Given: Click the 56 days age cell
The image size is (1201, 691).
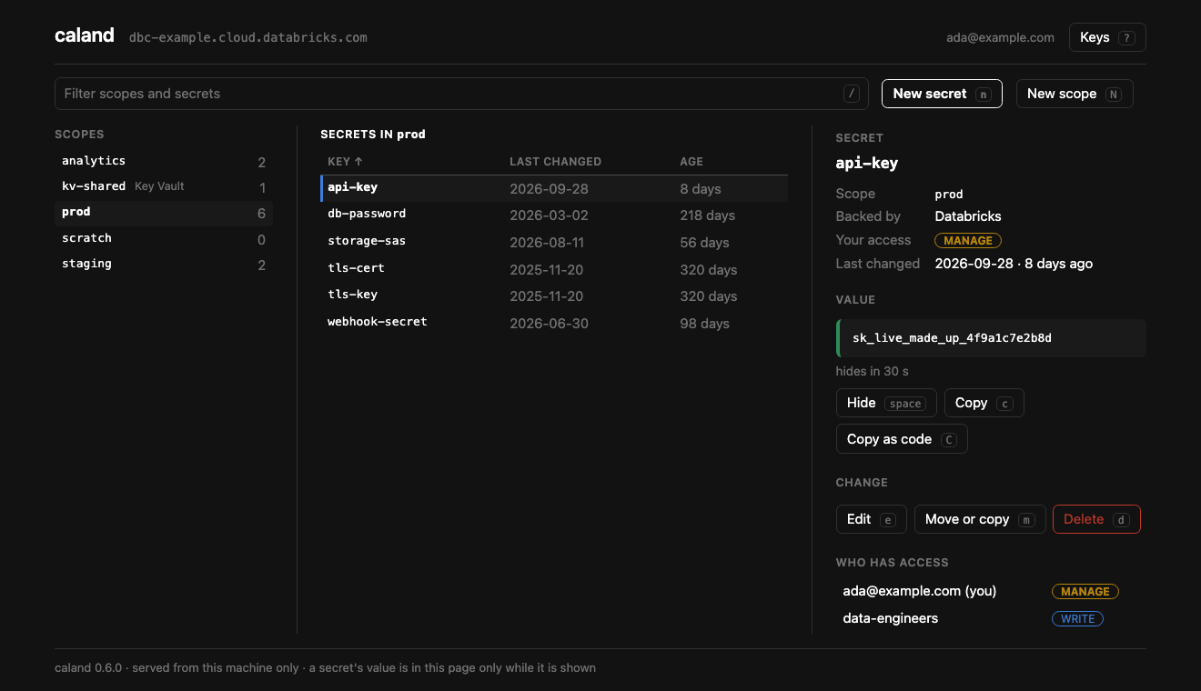Looking at the screenshot, I should coord(704,243).
